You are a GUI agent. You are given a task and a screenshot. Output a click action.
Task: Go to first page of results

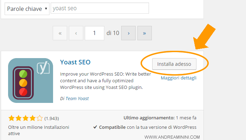click(x=60, y=33)
